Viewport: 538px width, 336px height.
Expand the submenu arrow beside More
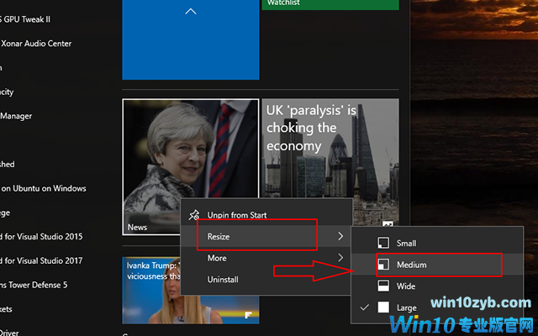click(340, 258)
